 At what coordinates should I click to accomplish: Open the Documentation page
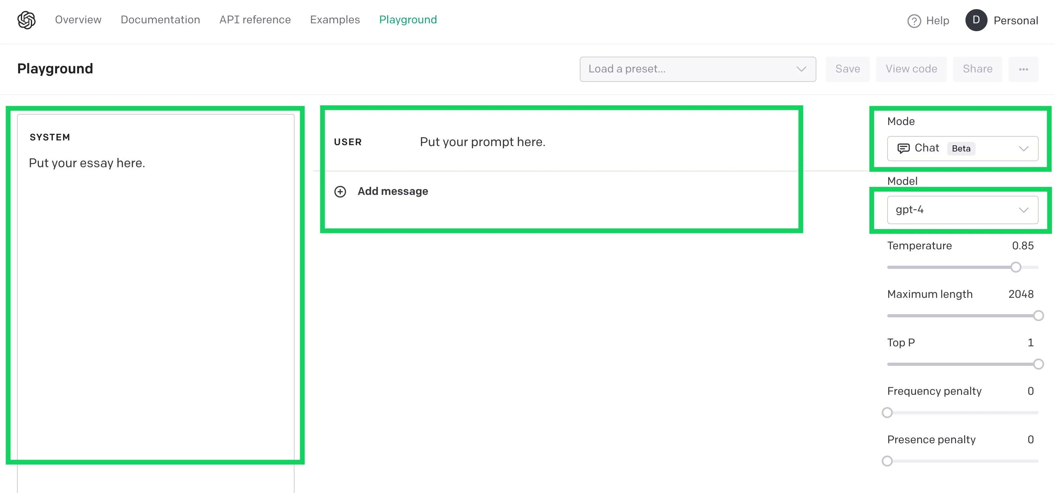point(160,20)
